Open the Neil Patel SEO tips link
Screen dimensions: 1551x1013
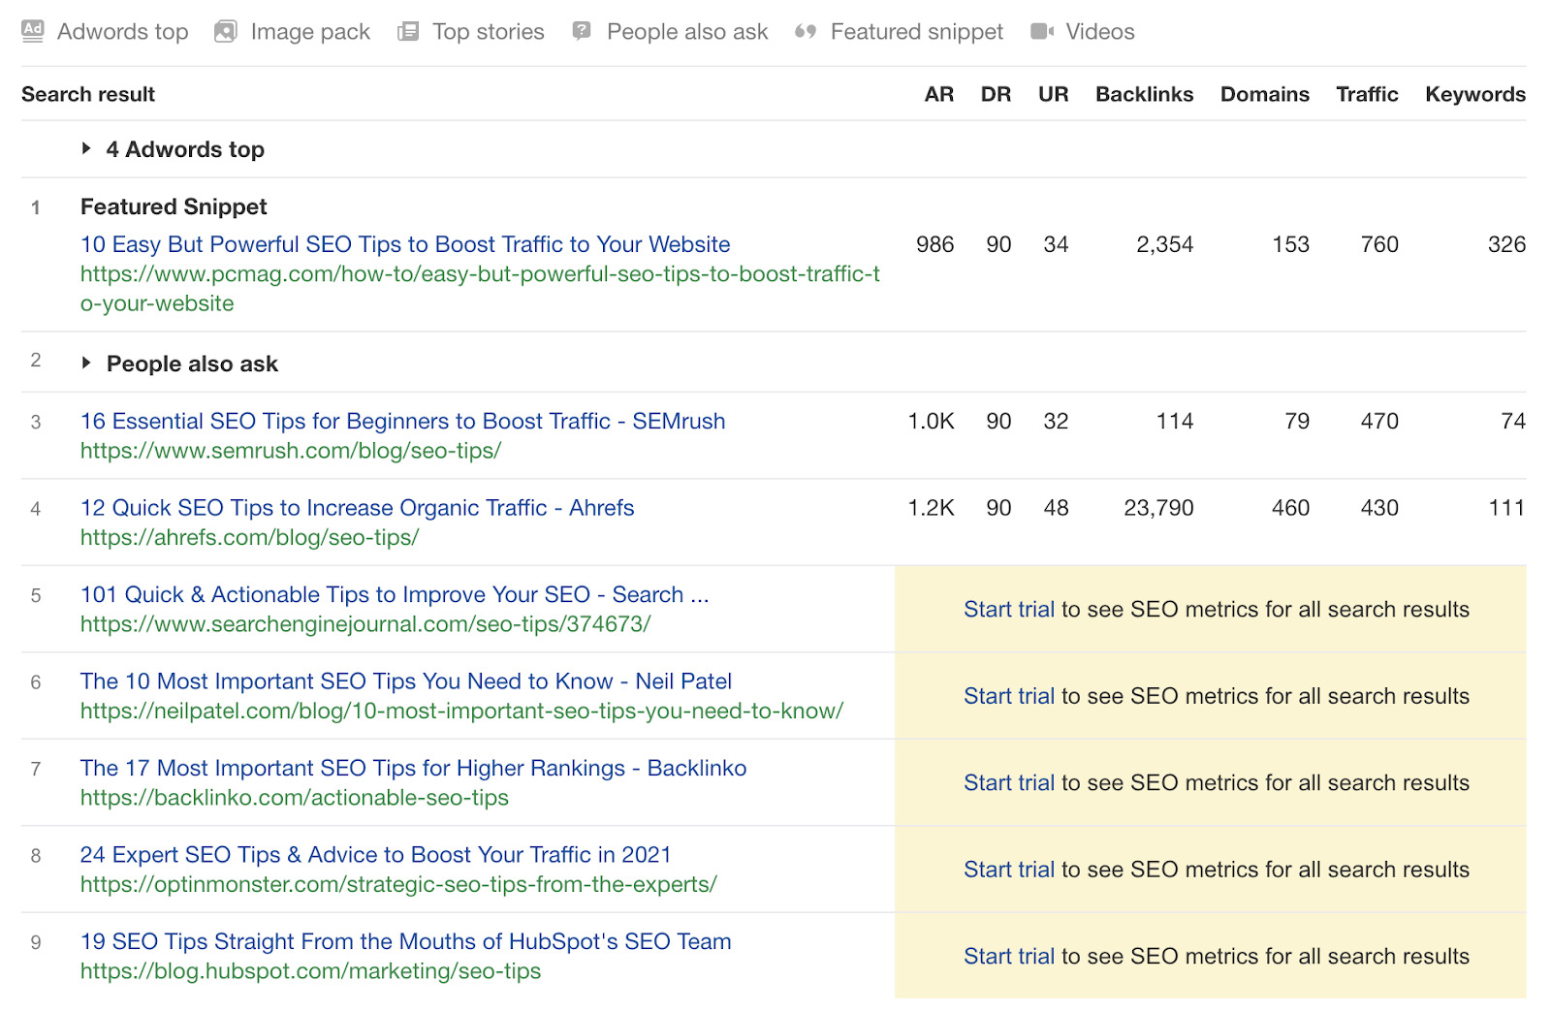pos(405,681)
